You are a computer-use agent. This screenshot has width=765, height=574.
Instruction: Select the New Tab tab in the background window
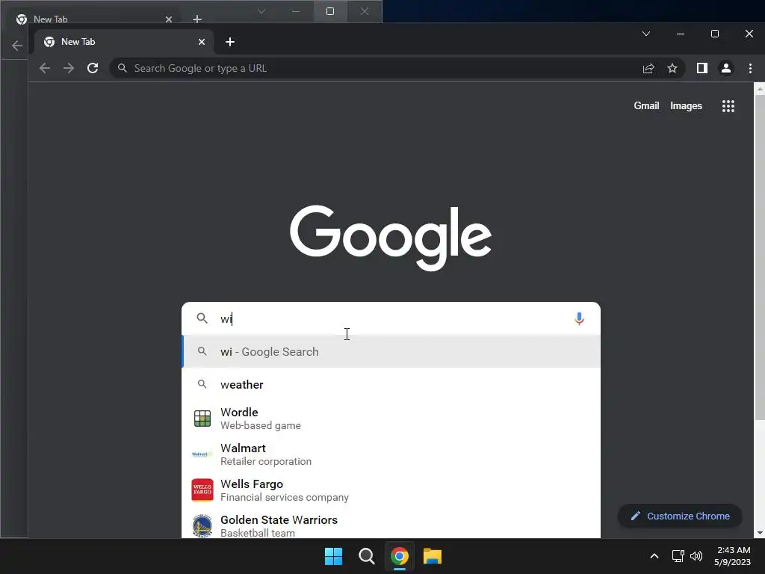click(x=93, y=19)
